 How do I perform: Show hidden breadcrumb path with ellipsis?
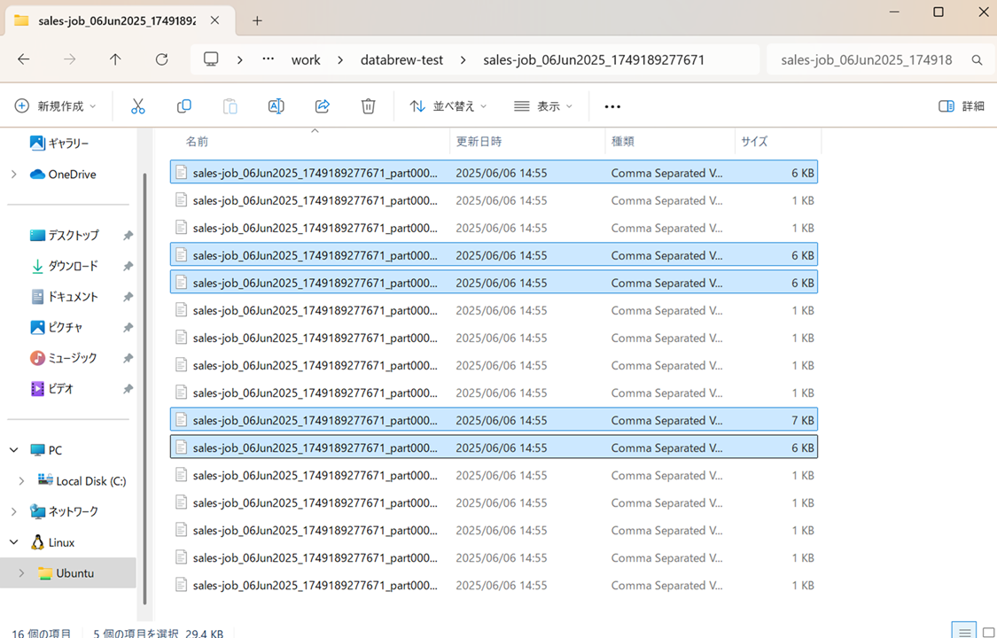pos(269,59)
